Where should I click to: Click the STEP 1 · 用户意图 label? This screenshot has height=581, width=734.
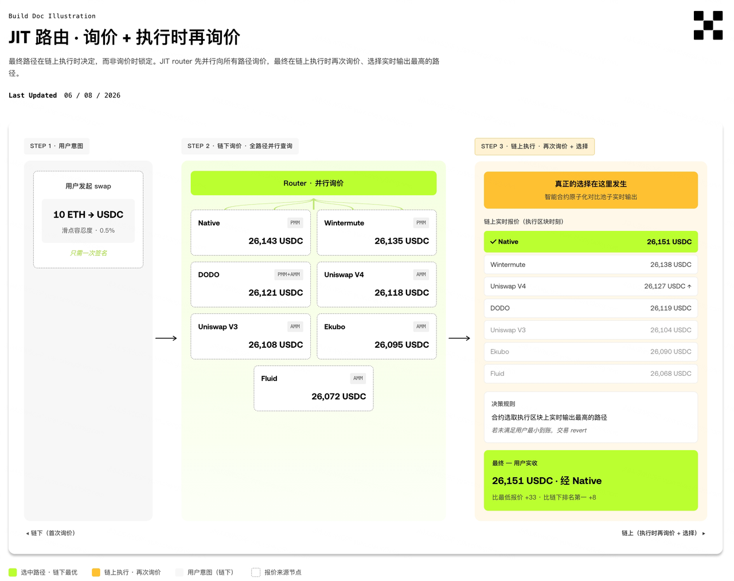click(x=57, y=146)
